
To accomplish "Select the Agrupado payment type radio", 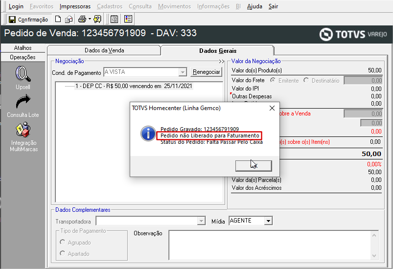I will 63,242.
